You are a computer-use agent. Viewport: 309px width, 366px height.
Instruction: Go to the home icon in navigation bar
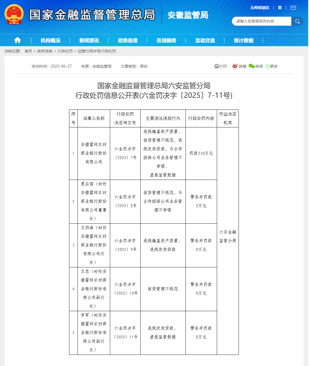17,40
